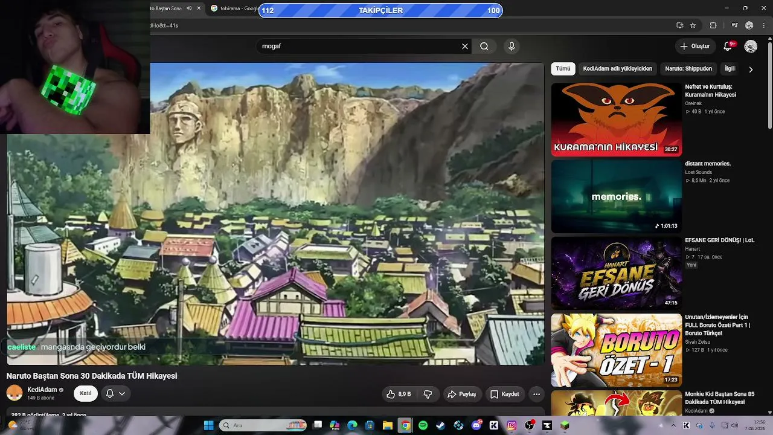The height and width of the screenshot is (435, 773).
Task: Open Microsoft Edge from taskbar
Action: [352, 425]
